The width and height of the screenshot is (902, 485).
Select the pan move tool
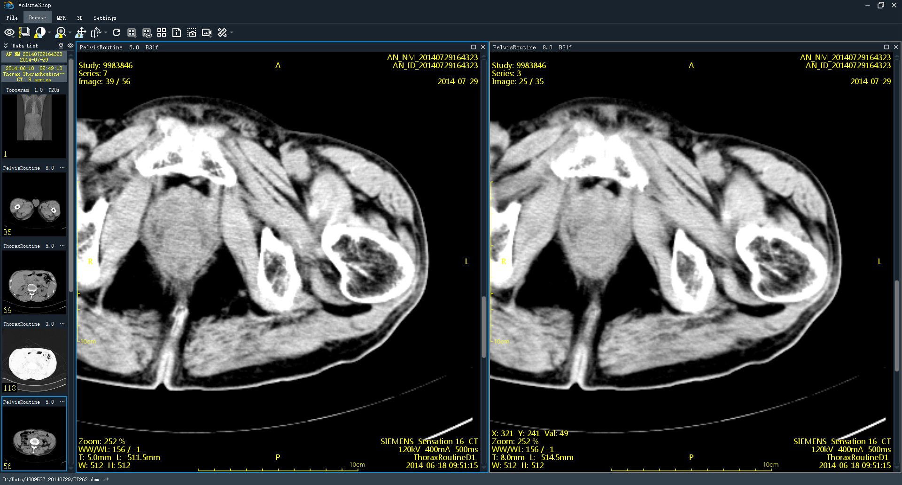[x=81, y=32]
